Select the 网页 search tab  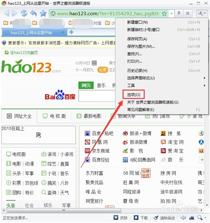(x=86, y=85)
